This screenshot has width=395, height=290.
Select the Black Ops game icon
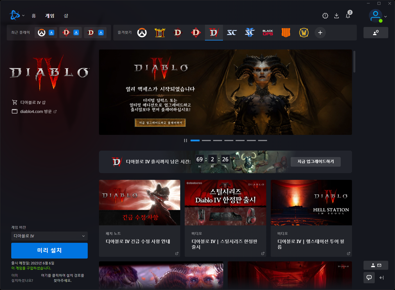[268, 33]
